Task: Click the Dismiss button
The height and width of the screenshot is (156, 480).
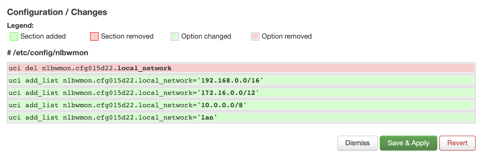Action: 357,143
